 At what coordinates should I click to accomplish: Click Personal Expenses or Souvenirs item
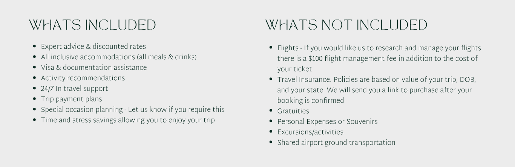[327, 122]
